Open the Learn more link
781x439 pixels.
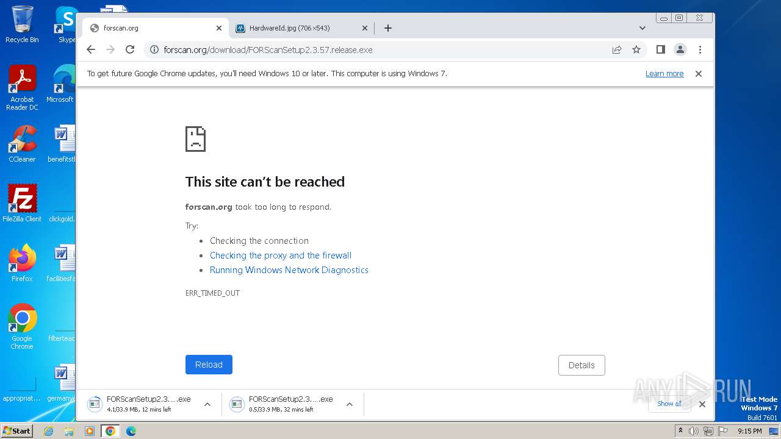664,74
